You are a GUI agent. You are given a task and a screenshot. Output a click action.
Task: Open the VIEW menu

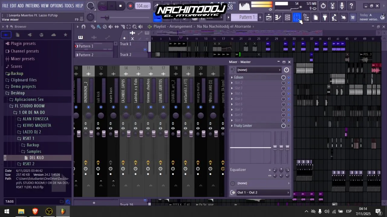(45, 6)
